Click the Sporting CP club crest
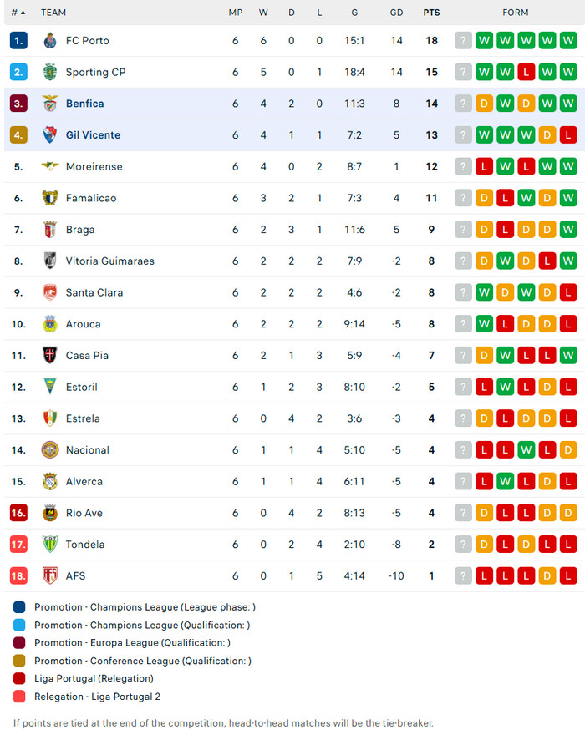This screenshot has height=730, width=585. [x=50, y=72]
